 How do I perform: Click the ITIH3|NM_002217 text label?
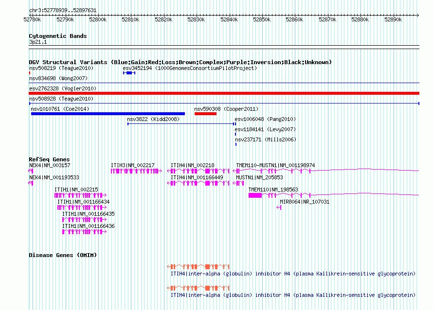tap(132, 165)
